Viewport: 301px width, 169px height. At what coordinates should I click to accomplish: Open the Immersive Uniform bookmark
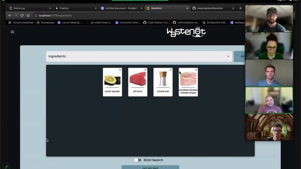(127, 23)
